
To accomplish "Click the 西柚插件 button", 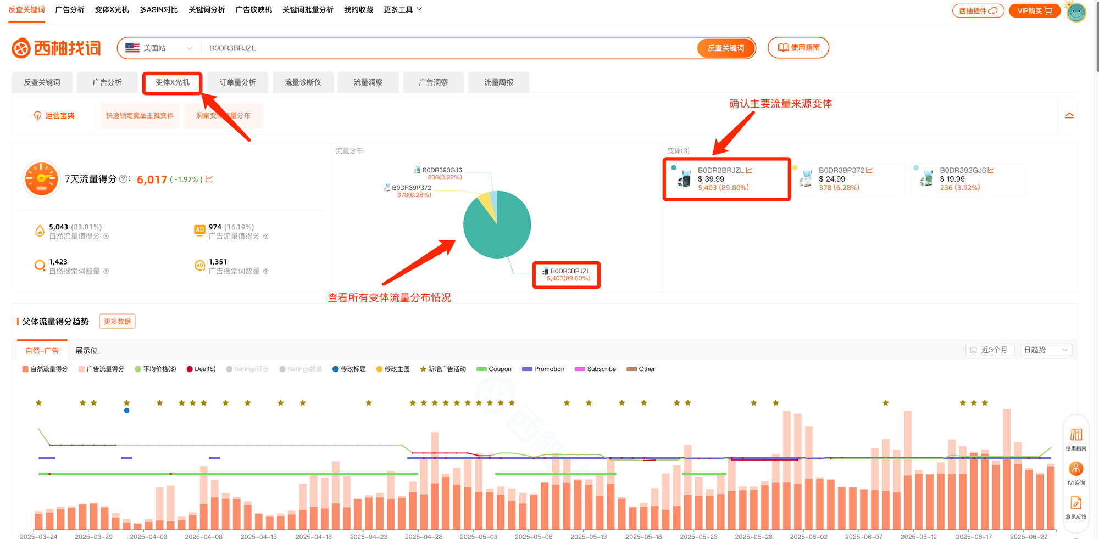I will (978, 11).
